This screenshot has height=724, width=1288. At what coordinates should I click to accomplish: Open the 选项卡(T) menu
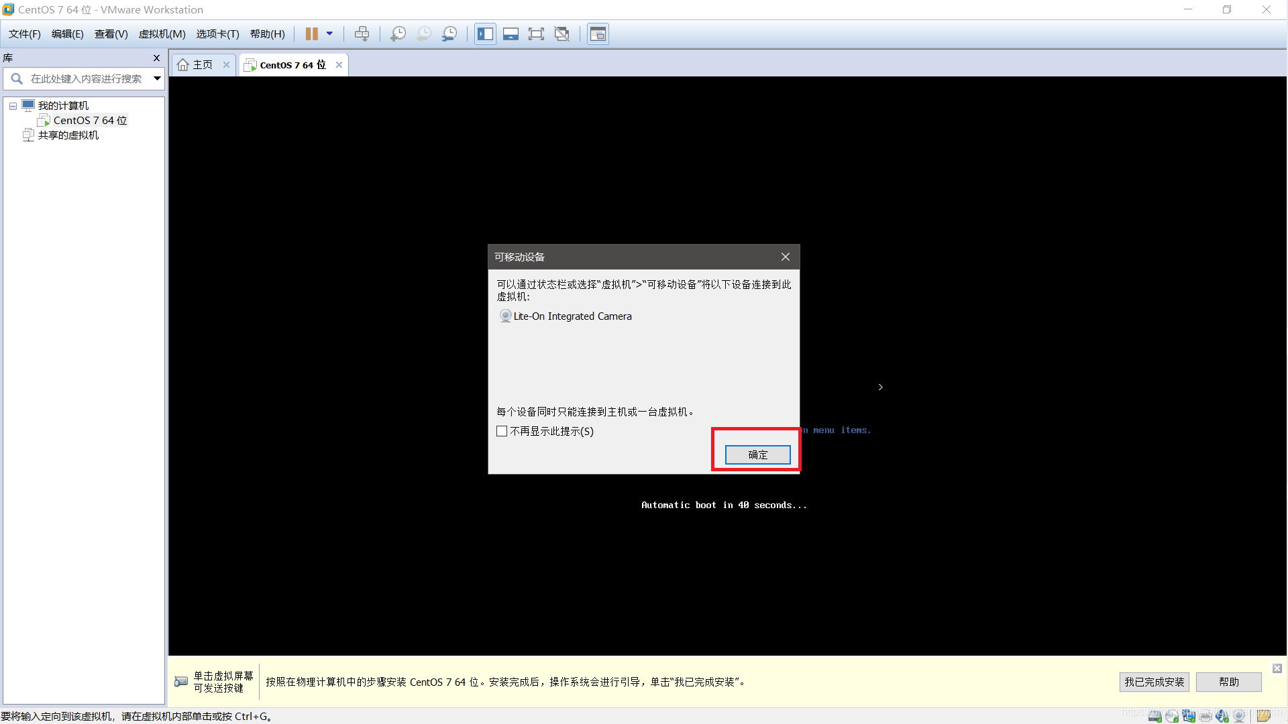[217, 34]
